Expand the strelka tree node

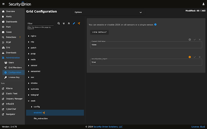pos(29,83)
